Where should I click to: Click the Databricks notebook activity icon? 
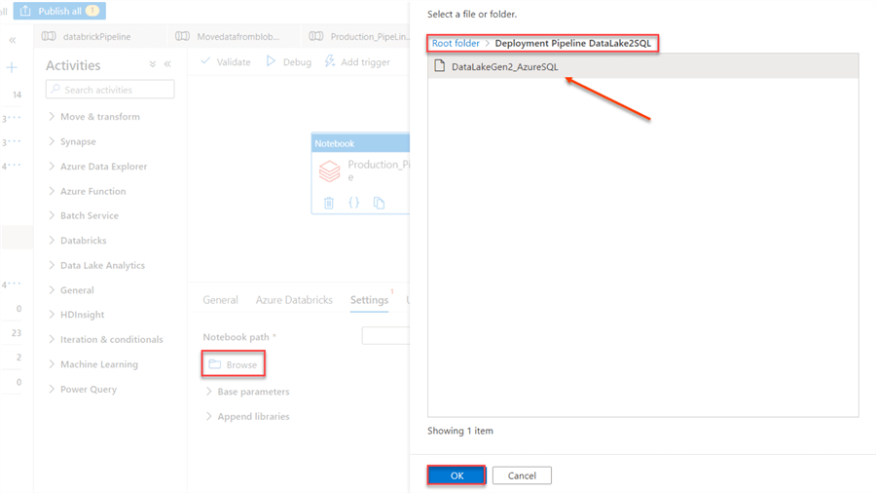(330, 171)
